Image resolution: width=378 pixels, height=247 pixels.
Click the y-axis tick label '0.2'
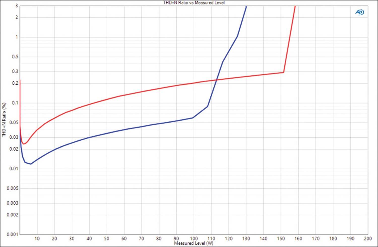pyautogui.click(x=15, y=83)
